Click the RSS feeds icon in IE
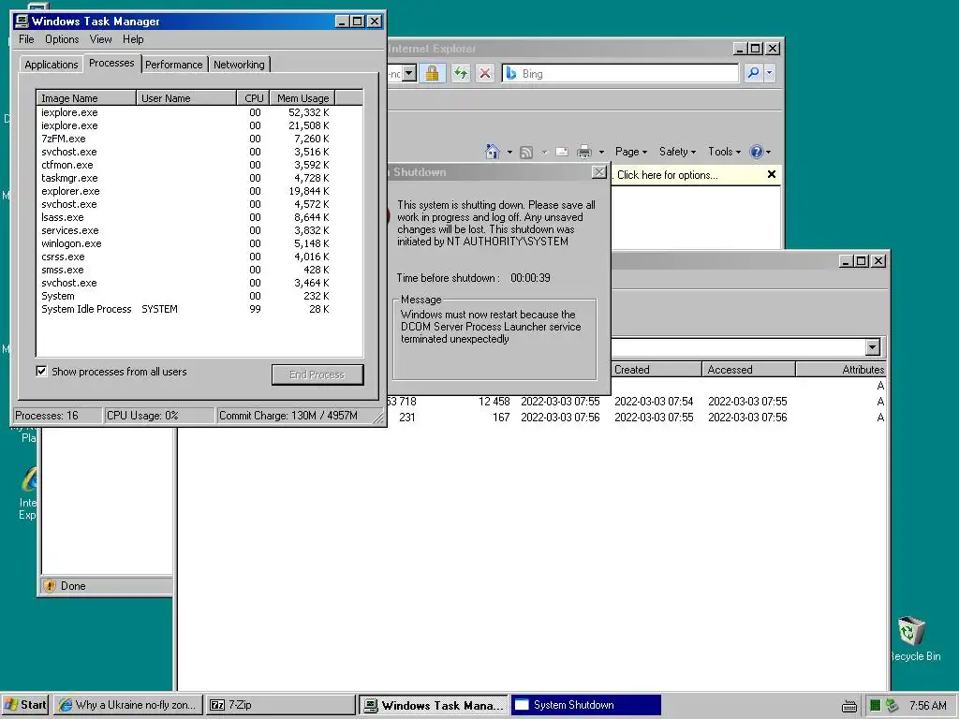959x719 pixels. pos(526,153)
